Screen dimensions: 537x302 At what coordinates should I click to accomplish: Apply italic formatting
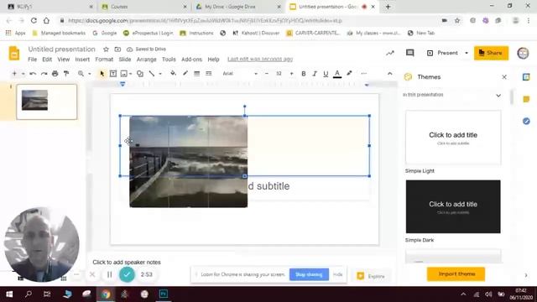click(315, 74)
